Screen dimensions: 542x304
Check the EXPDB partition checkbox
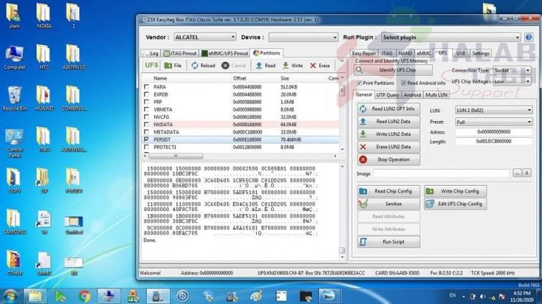[x=147, y=94]
